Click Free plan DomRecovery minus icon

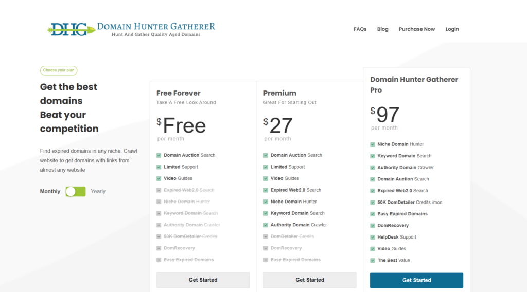pyautogui.click(x=159, y=248)
